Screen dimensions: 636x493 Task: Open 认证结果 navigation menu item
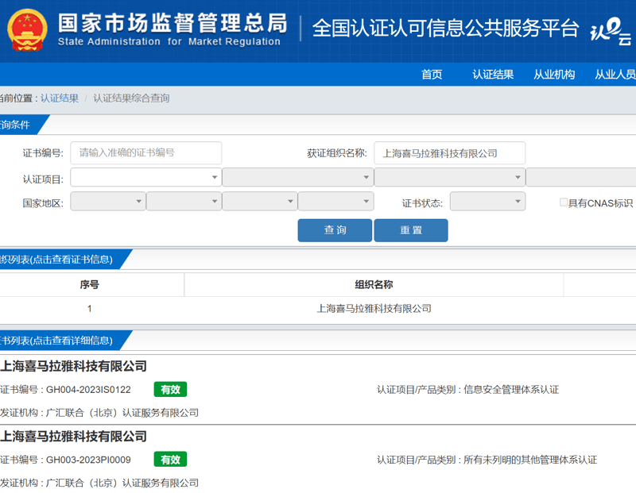click(x=493, y=75)
